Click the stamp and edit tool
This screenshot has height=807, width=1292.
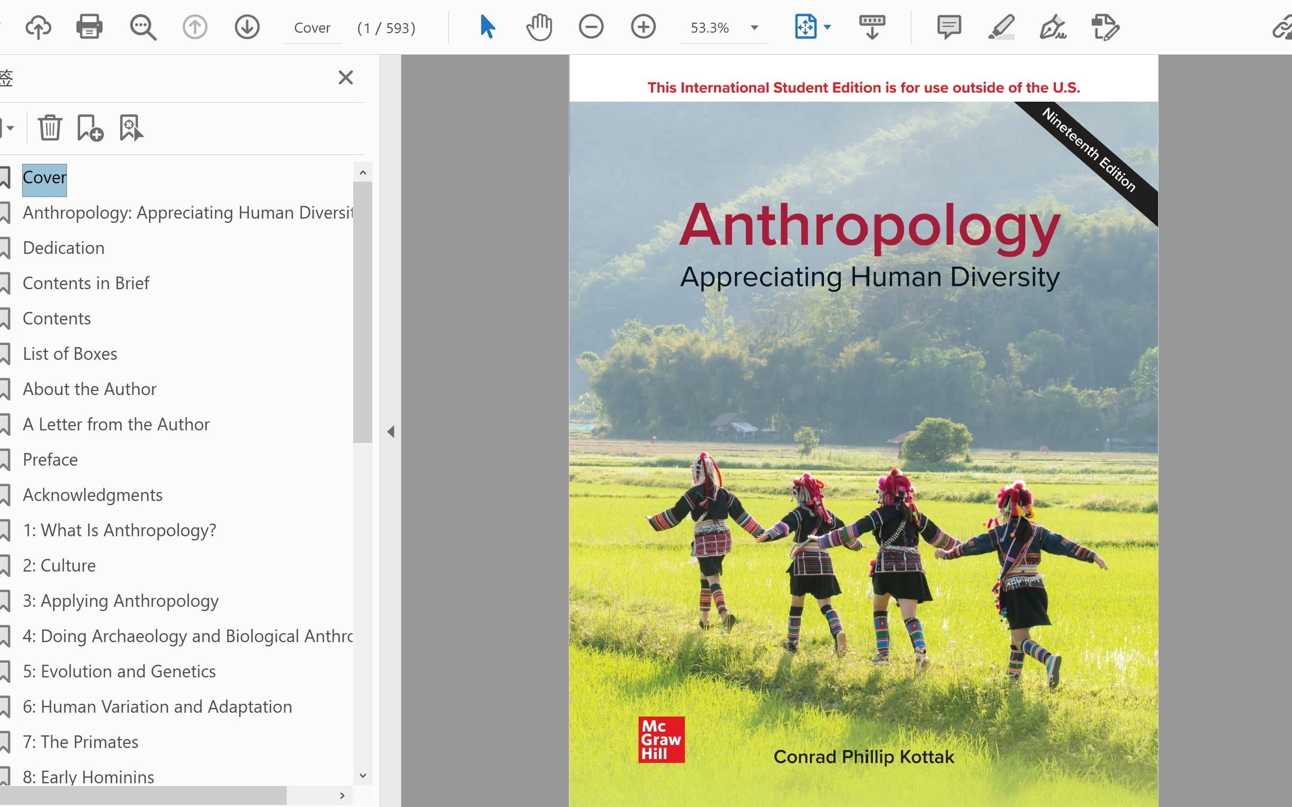(1104, 27)
